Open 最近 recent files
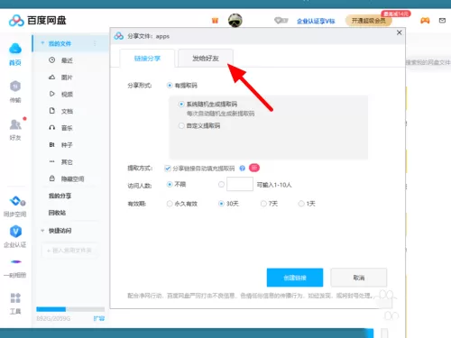451x338 pixels. 67,60
